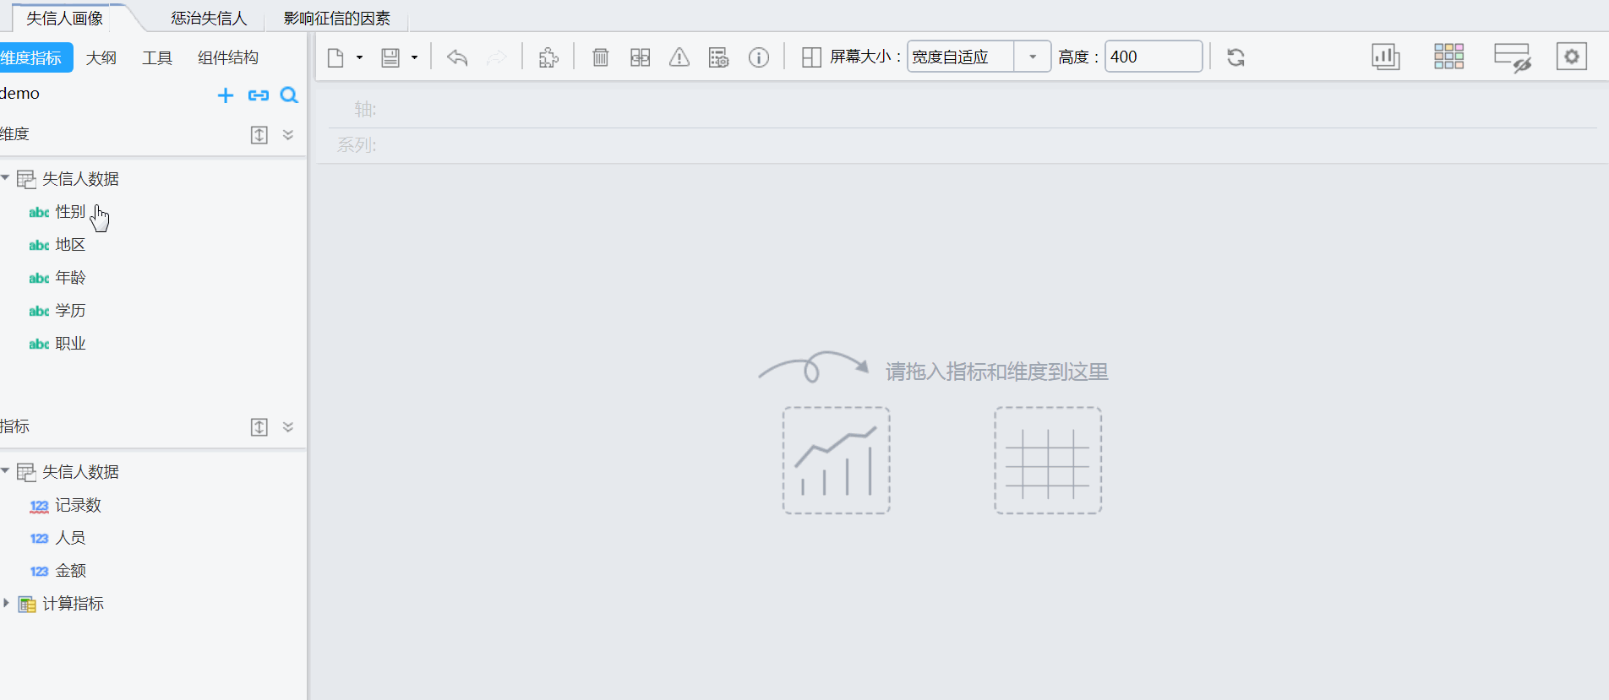Image resolution: width=1609 pixels, height=700 pixels.
Task: Open the 宽度自适应 screen size dropdown
Action: [x=1032, y=57]
